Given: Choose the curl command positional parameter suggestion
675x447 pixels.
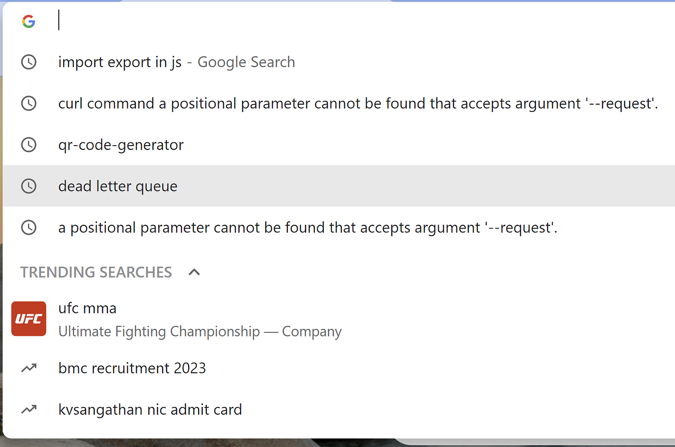Looking at the screenshot, I should (358, 104).
